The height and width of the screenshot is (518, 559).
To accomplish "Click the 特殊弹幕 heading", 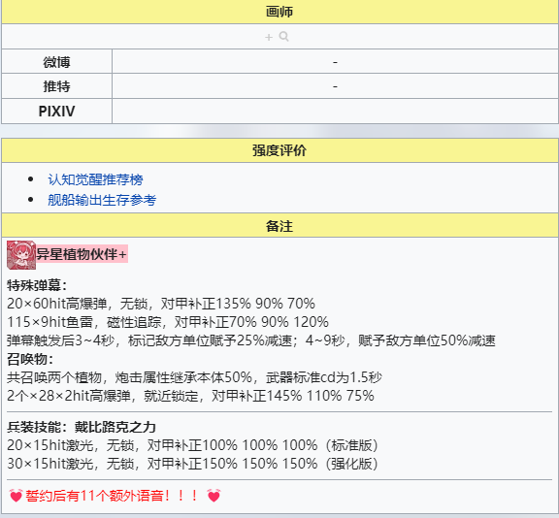I will pos(37,285).
